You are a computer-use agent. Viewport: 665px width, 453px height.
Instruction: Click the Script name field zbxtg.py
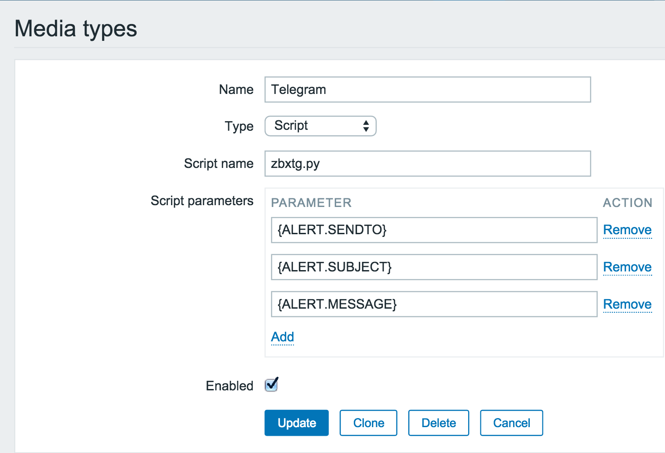[427, 163]
